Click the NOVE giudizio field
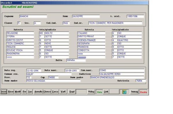Viewport: 173px width, 114px height. click(57, 43)
